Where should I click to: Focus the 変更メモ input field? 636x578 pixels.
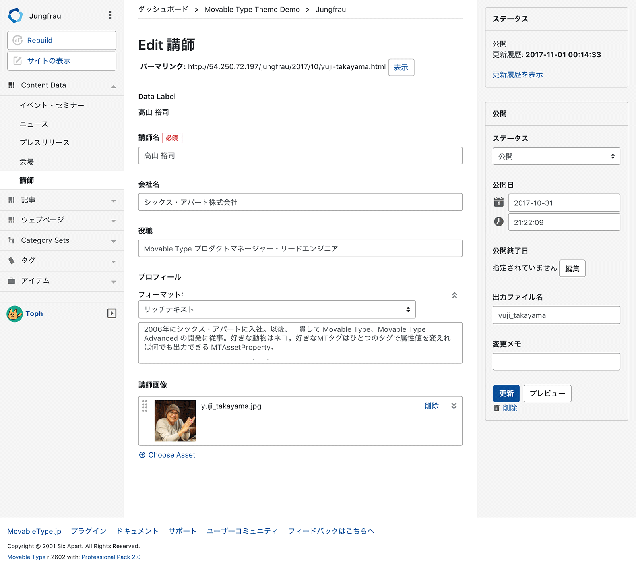click(x=556, y=361)
